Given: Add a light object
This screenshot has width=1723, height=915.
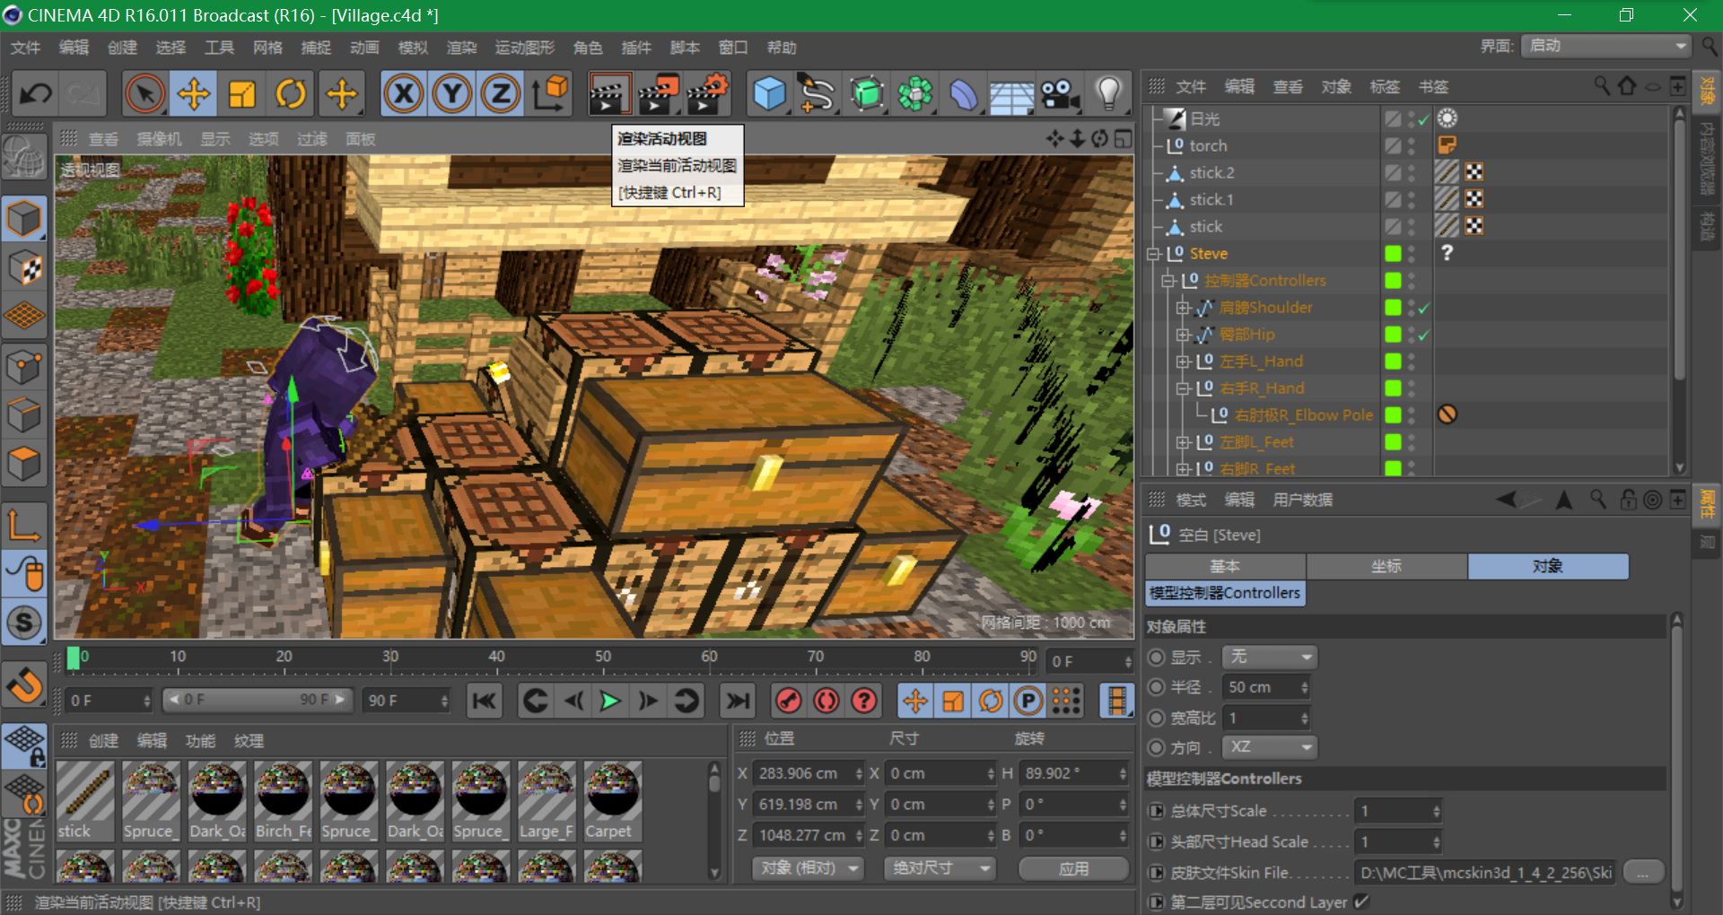Looking at the screenshot, I should pyautogui.click(x=1109, y=94).
